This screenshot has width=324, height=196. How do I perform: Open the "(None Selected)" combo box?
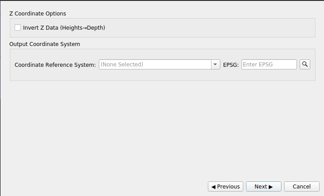pyautogui.click(x=155, y=65)
